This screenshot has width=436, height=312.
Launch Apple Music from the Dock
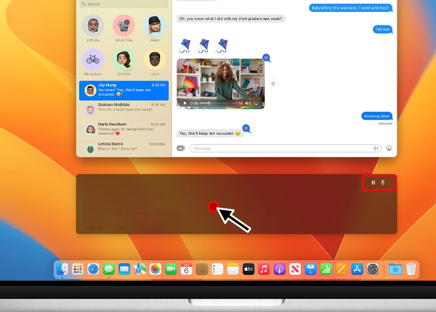(x=263, y=270)
